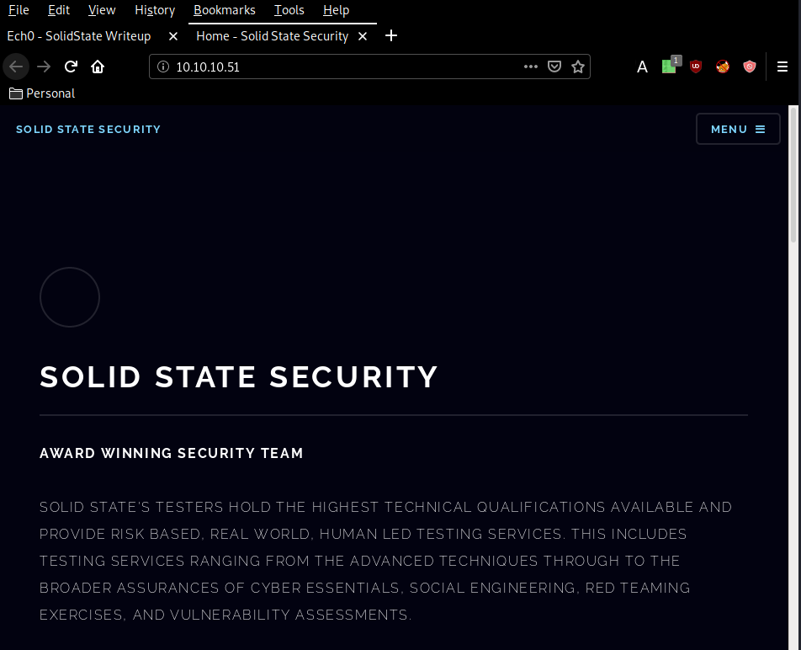801x650 pixels.
Task: Reload the current page
Action: pyautogui.click(x=71, y=67)
